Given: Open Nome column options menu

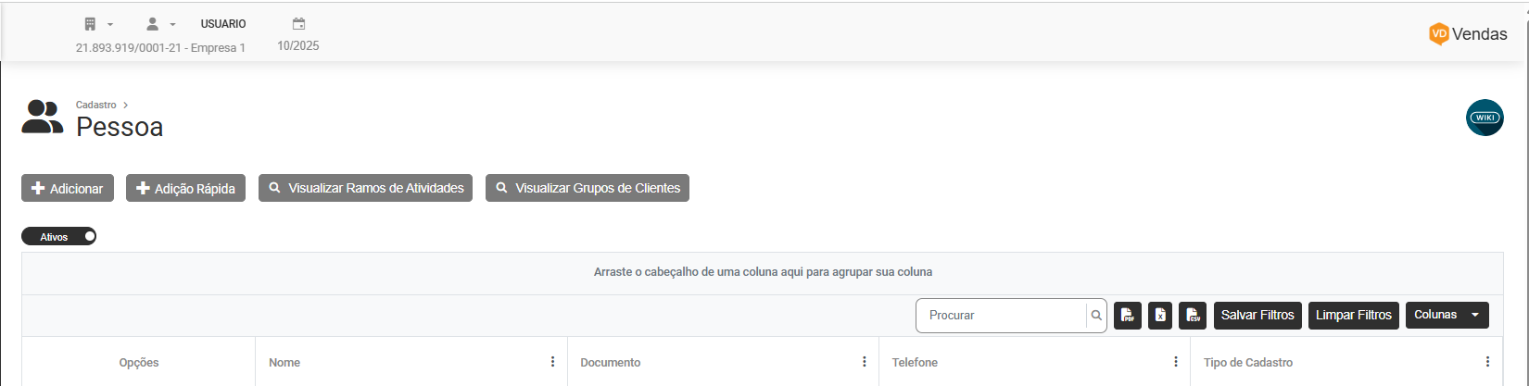Looking at the screenshot, I should 553,362.
